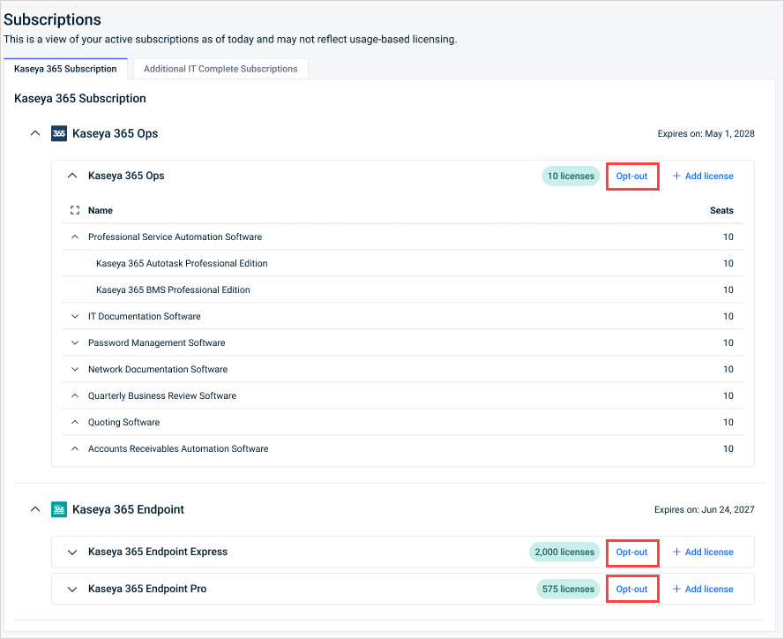Collapse Professional Service Automation Software row
Viewport: 784px width, 639px height.
(x=75, y=237)
